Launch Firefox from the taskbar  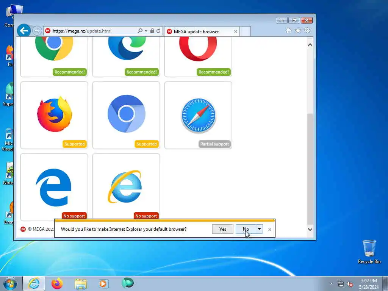click(57, 283)
